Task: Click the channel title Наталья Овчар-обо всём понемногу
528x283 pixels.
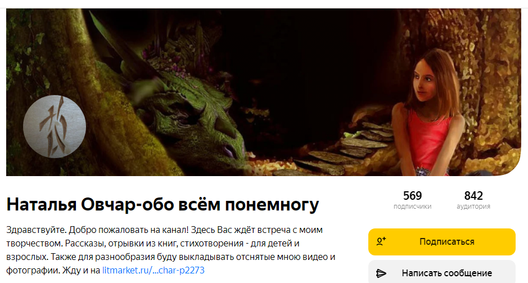Action: click(163, 204)
